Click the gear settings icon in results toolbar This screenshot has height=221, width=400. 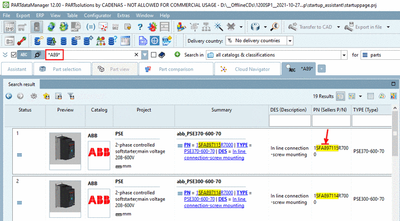(x=34, y=96)
